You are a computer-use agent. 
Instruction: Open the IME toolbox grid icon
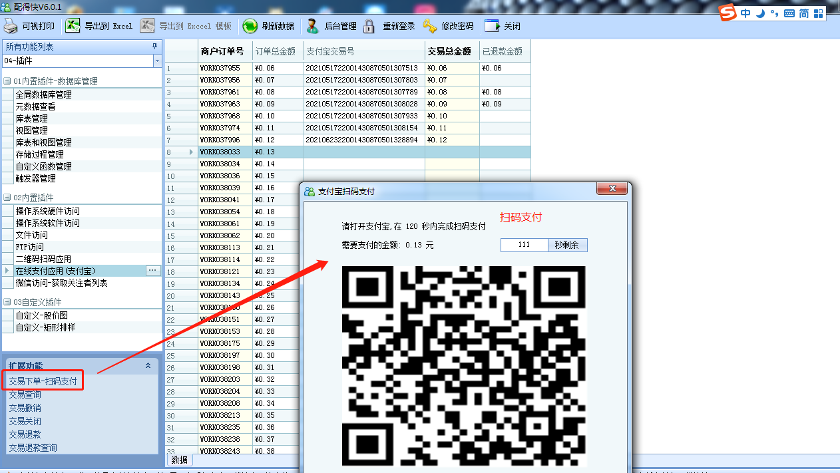819,13
